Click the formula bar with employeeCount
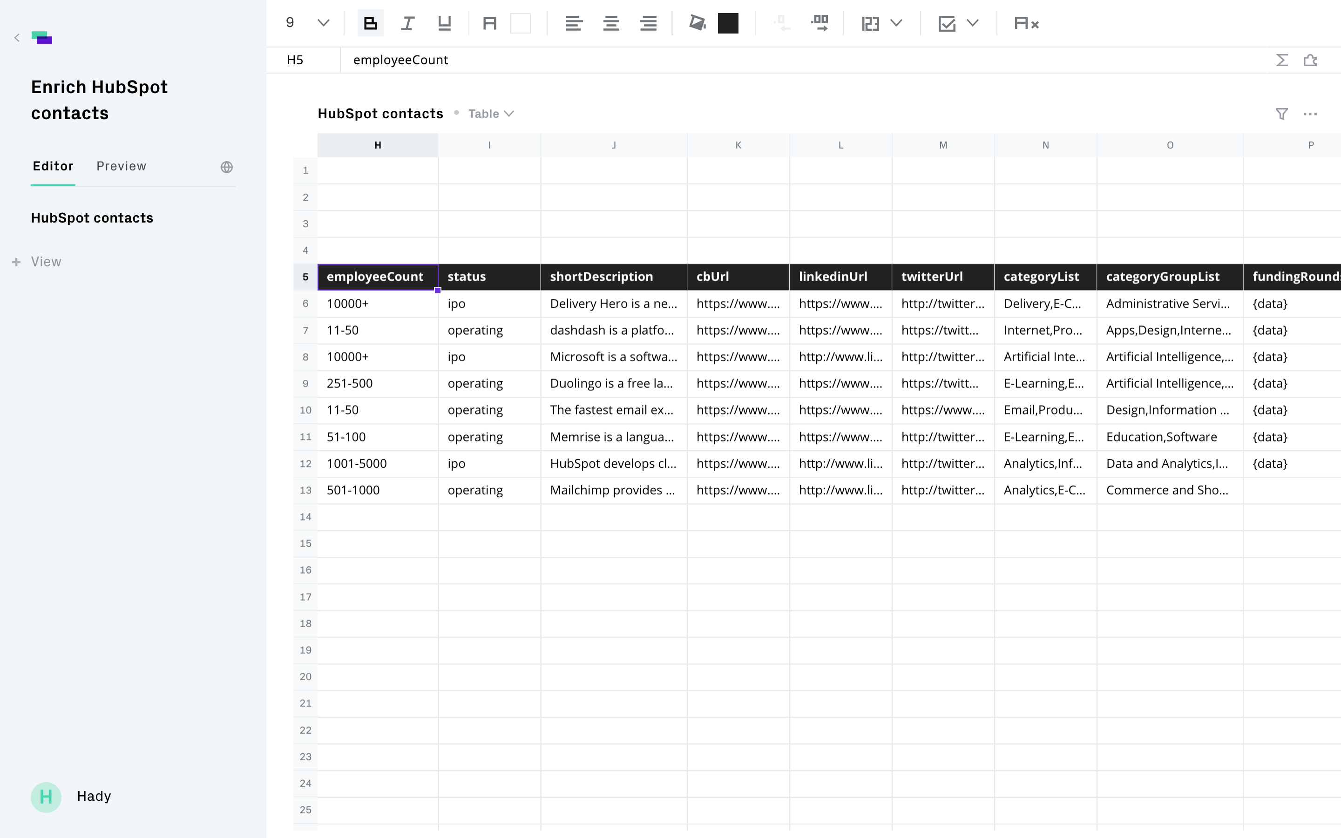Image resolution: width=1341 pixels, height=838 pixels. pyautogui.click(x=804, y=60)
